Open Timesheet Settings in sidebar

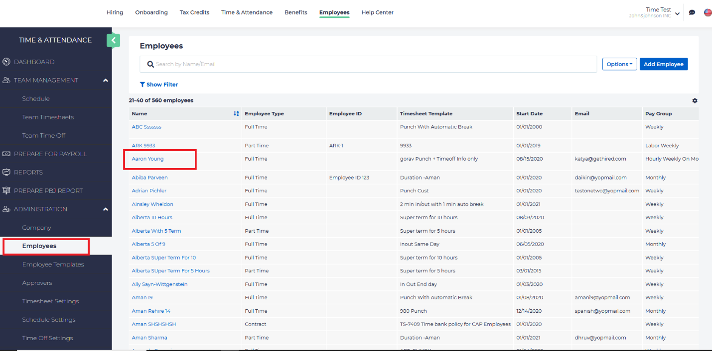50,301
